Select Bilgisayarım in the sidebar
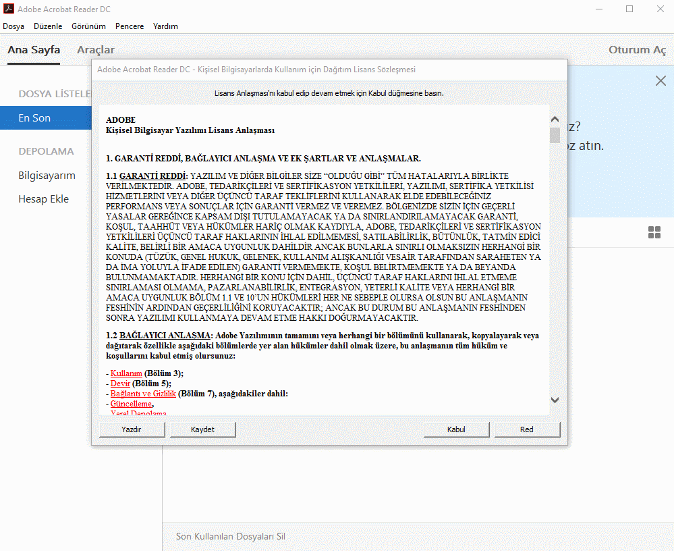 coord(47,176)
